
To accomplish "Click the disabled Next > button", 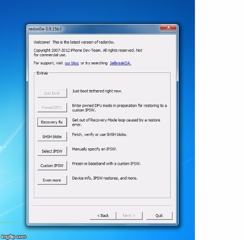I will pyautogui.click(x=129, y=216).
